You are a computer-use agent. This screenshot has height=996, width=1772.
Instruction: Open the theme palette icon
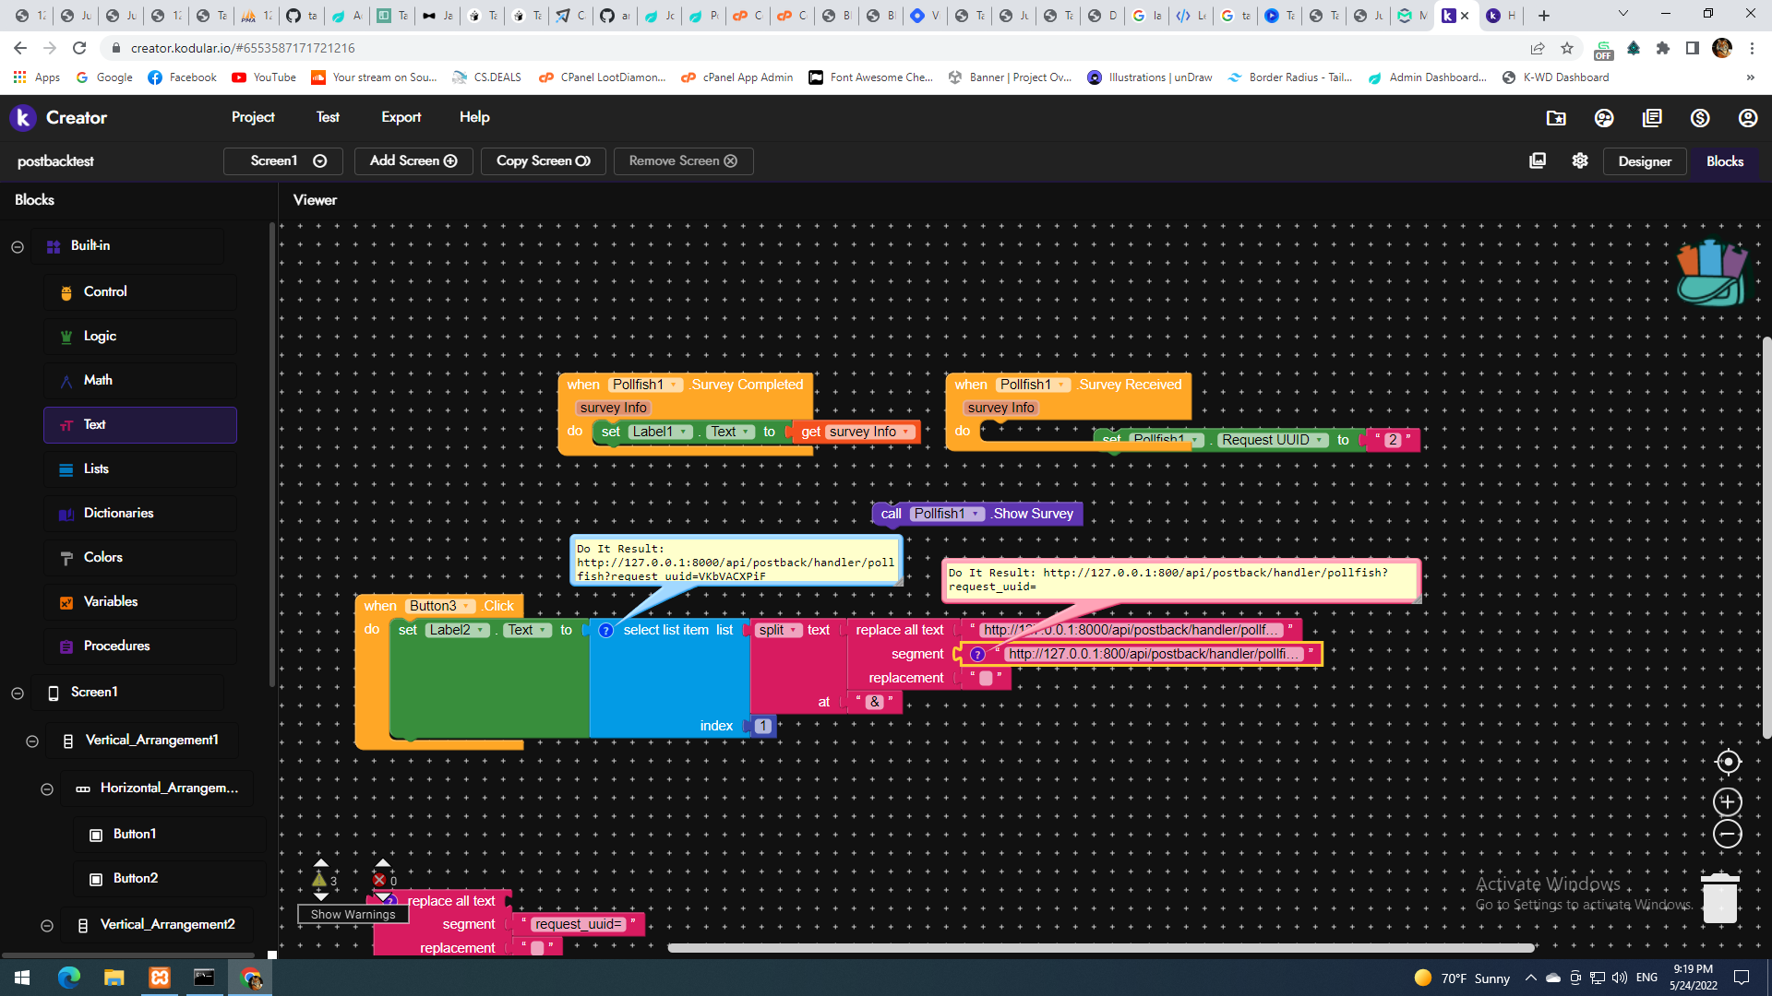(1604, 118)
